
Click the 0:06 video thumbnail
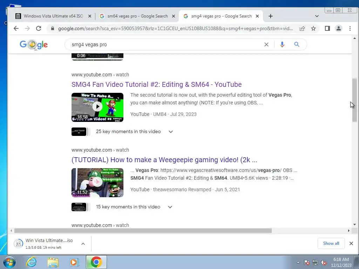click(x=97, y=57)
